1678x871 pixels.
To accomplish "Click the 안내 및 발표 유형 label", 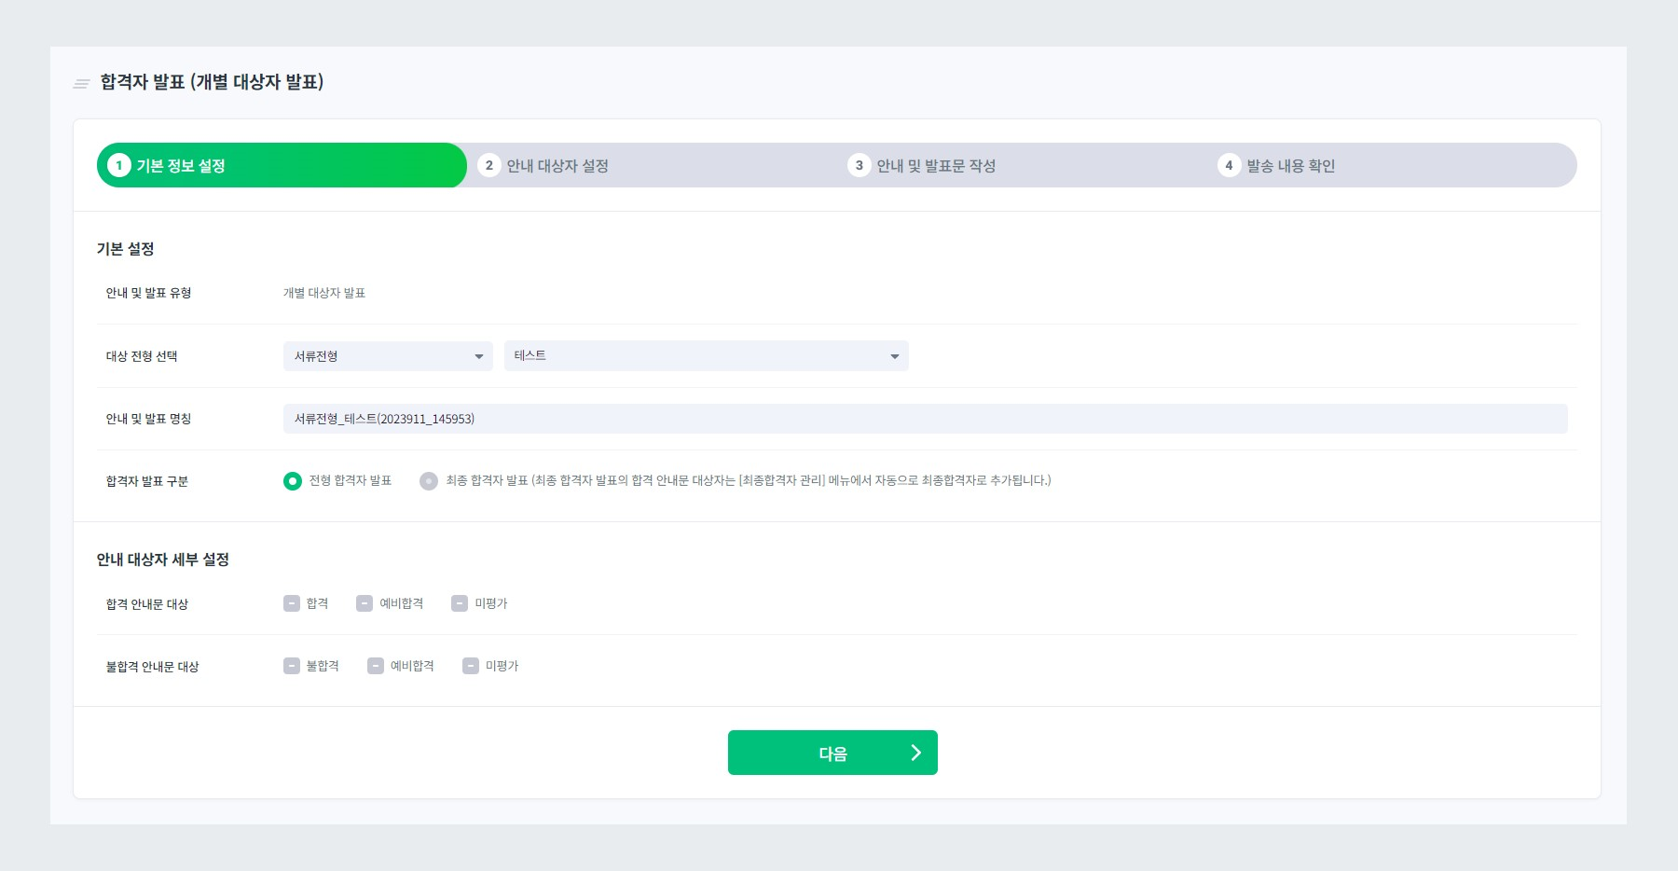I will click(148, 293).
